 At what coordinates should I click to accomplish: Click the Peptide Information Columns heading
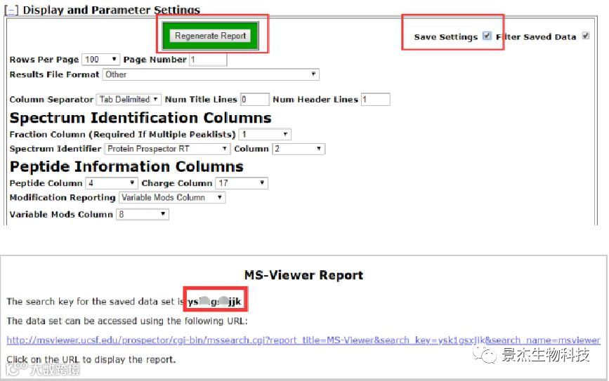click(126, 166)
